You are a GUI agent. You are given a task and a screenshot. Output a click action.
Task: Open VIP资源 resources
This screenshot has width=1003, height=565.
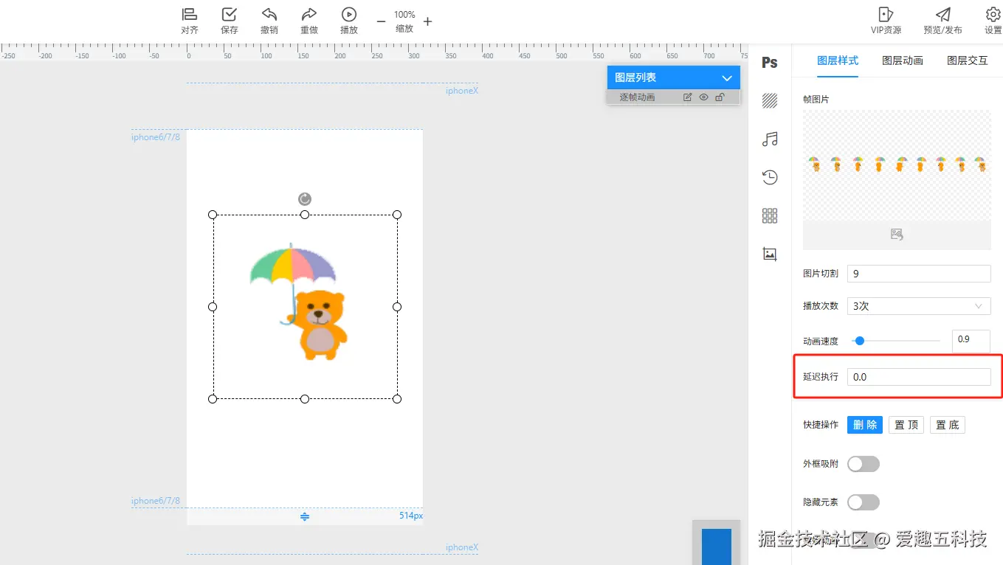pyautogui.click(x=886, y=21)
